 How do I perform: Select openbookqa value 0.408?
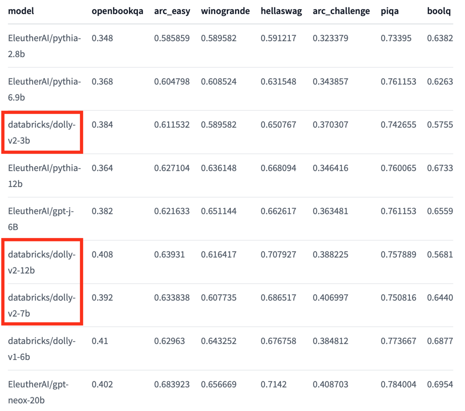coord(102,255)
